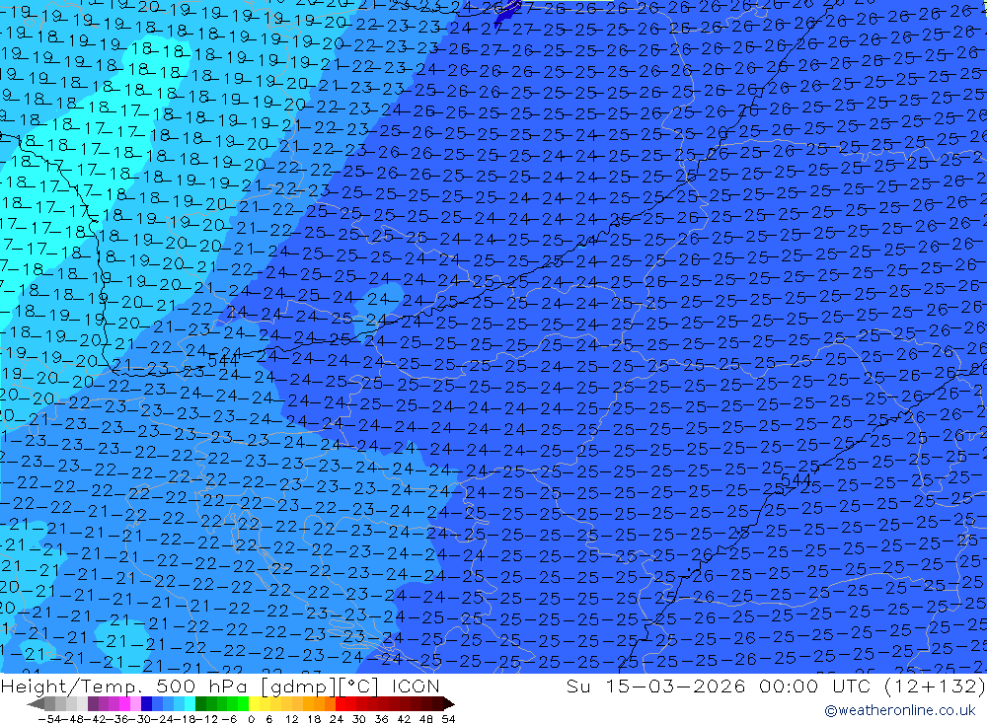Image resolution: width=987 pixels, height=723 pixels.
Task: Select the "ICON" model name in the title
Action: (416, 686)
